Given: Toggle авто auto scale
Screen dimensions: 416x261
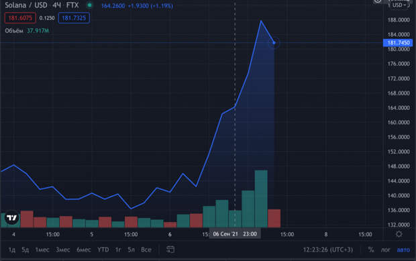Looking at the screenshot, I should (403, 250).
